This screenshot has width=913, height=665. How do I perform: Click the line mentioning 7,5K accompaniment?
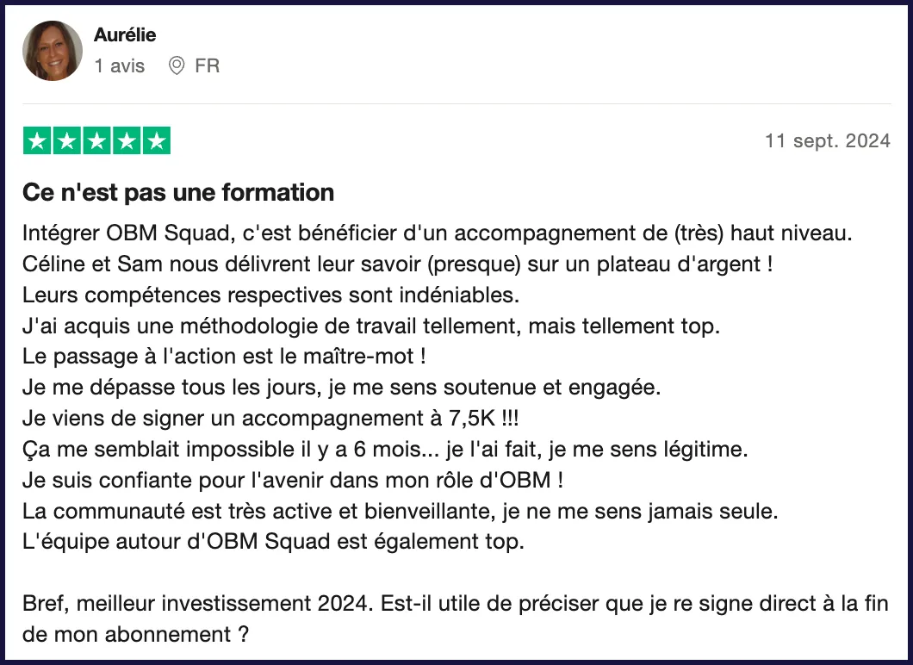click(270, 418)
